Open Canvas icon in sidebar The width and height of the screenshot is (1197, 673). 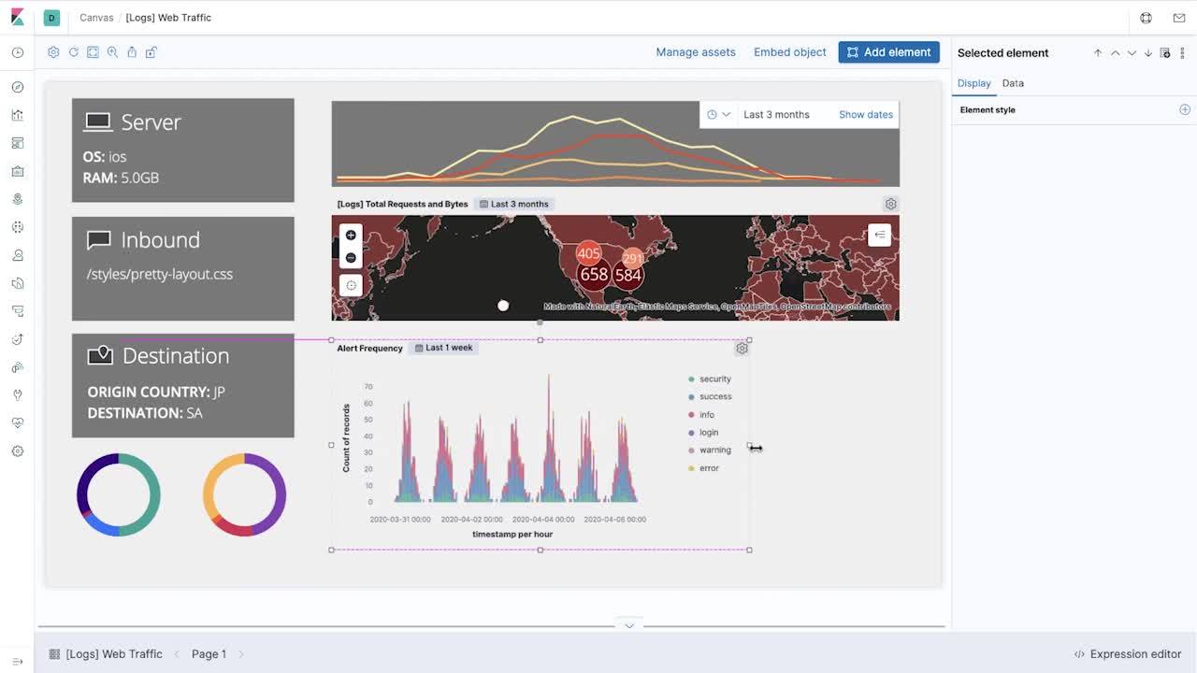click(x=17, y=171)
